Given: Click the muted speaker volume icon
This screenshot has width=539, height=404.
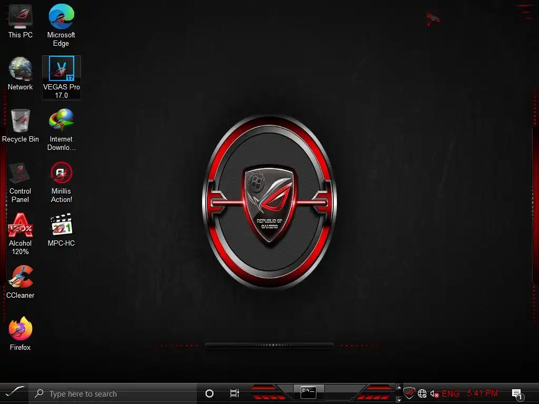Looking at the screenshot, I should [x=434, y=393].
